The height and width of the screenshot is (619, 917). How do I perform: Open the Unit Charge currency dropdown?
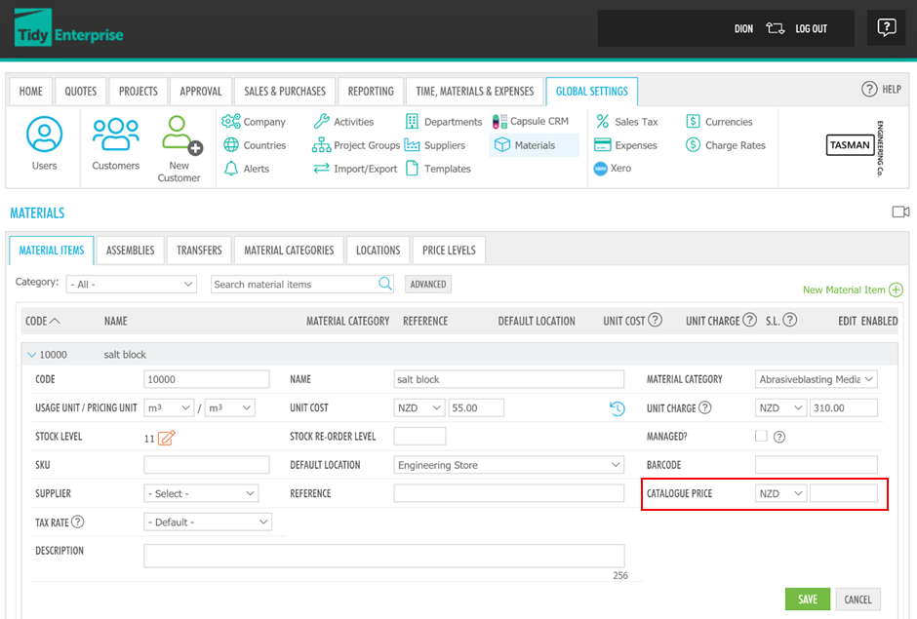780,407
